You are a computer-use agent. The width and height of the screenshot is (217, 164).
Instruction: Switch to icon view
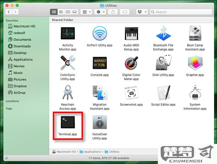coord(54,12)
